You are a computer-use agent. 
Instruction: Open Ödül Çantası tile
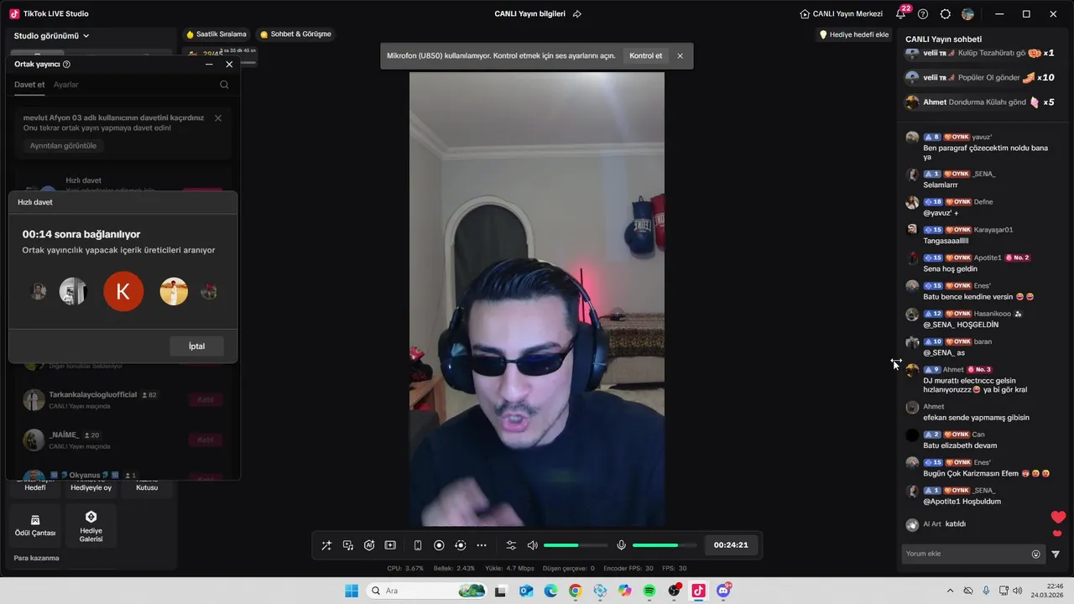tap(35, 526)
